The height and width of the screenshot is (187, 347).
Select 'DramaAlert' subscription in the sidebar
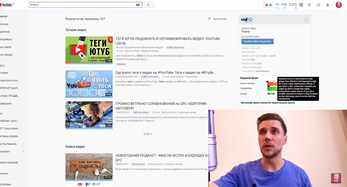(5, 152)
